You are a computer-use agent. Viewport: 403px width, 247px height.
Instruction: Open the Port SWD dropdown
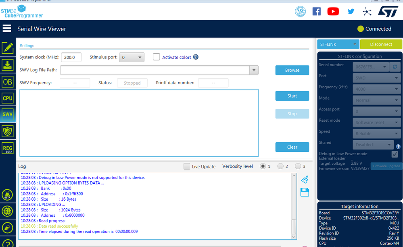click(x=376, y=78)
